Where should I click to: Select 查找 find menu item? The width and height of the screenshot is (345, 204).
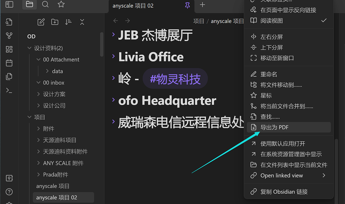tap(289, 117)
